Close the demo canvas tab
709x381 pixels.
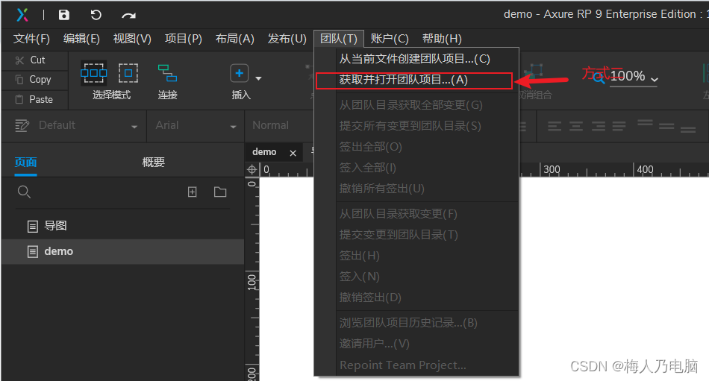point(293,153)
